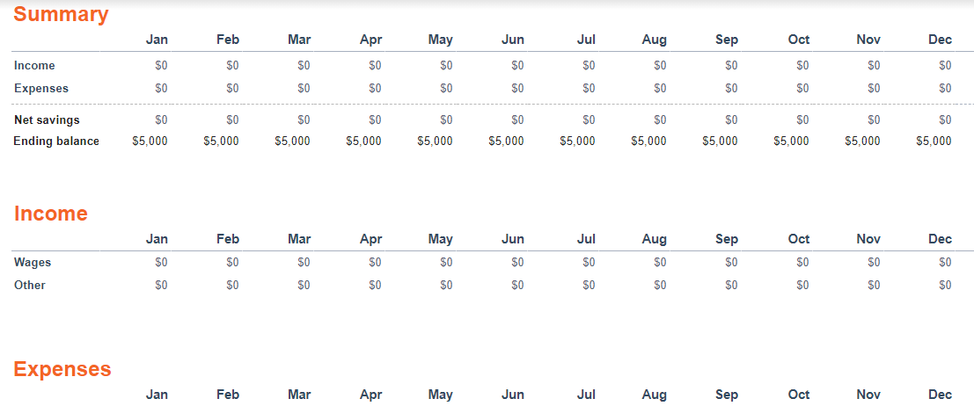Image resolution: width=974 pixels, height=406 pixels.
Task: Click the Summary Income row label
Action: [34, 66]
